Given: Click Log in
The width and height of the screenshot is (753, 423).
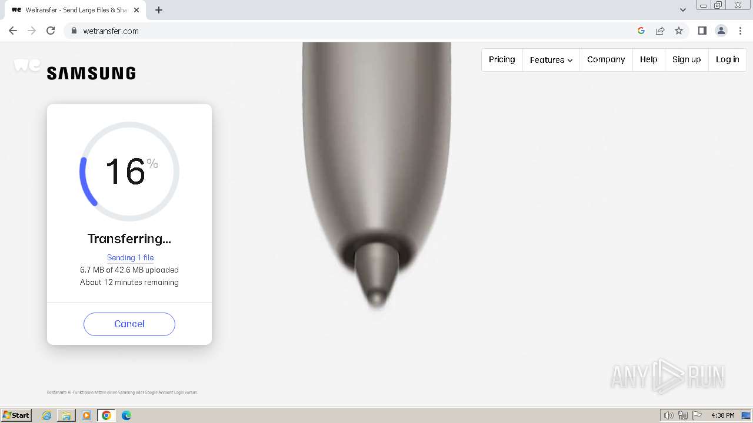Looking at the screenshot, I should point(728,59).
